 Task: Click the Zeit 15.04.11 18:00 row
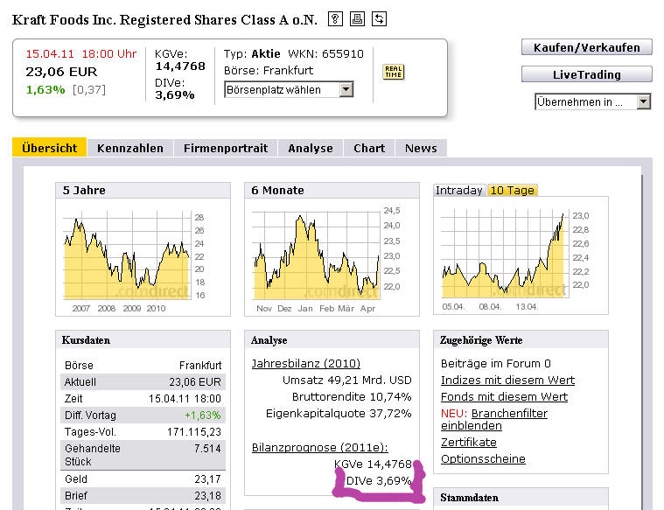click(x=143, y=399)
